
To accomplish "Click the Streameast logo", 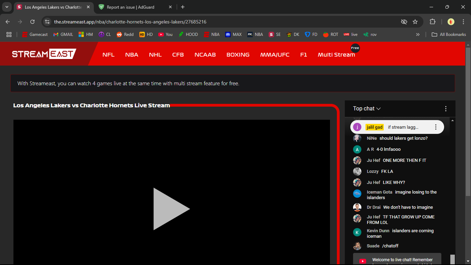I will [x=44, y=54].
